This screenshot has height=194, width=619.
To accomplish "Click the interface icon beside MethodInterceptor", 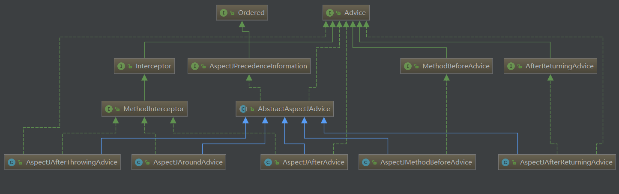I will 109,109.
